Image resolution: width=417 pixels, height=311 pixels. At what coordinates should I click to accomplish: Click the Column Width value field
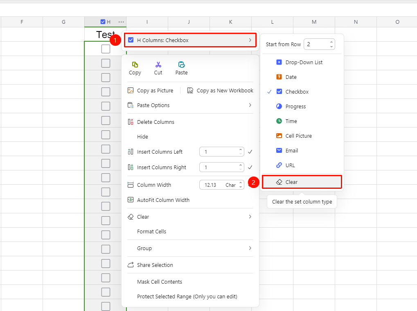pos(221,185)
